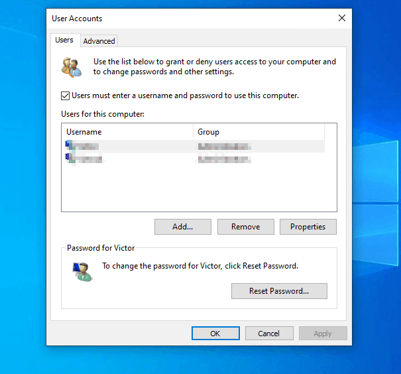Switch to the Advanced tab

pos(99,41)
